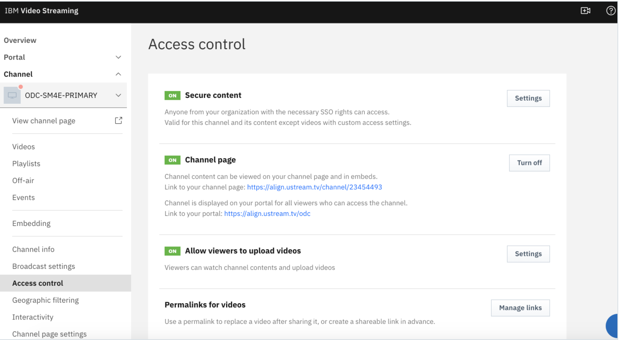Screen dimensions: 619x340
Task: Click the ON badge for Secure content
Action: [172, 96]
